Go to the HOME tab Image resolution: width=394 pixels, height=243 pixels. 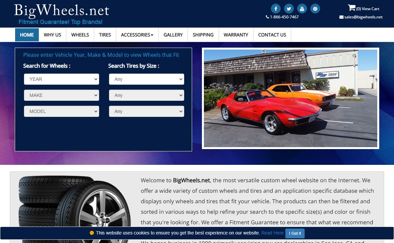[27, 35]
